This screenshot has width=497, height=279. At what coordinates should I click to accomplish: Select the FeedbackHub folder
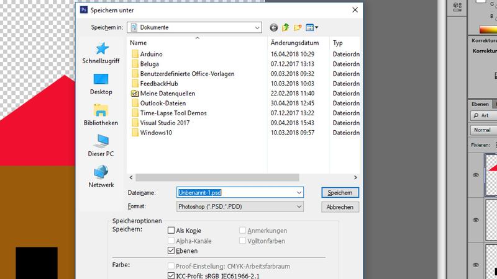[x=155, y=84]
